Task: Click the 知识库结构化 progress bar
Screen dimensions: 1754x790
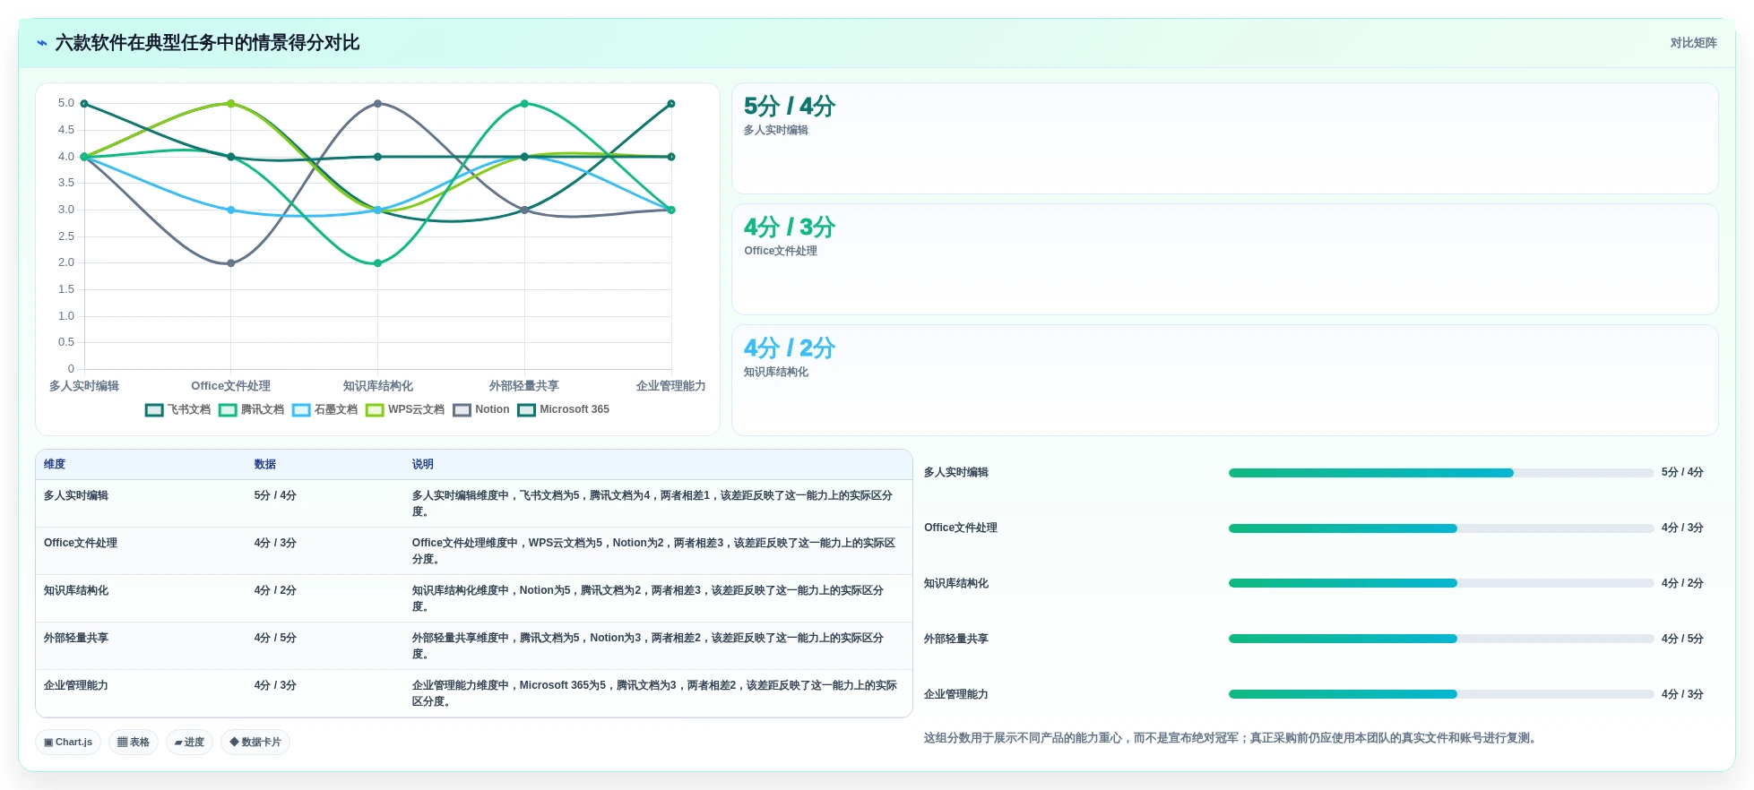Action: pos(1441,583)
